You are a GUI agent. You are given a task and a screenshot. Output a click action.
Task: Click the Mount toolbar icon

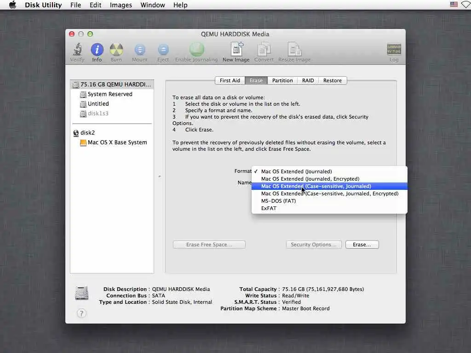point(140,50)
